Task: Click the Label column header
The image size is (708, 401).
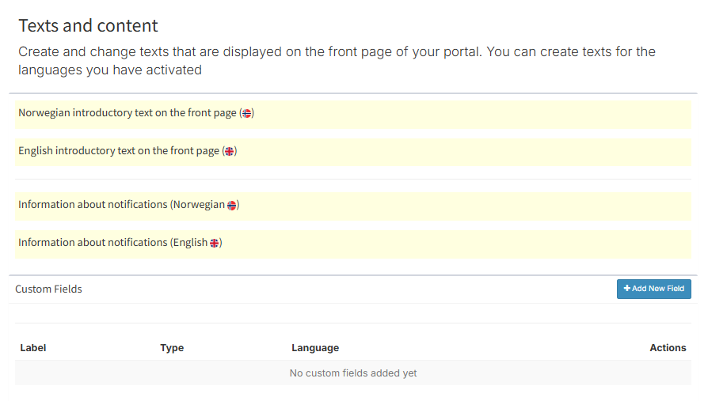Action: (33, 348)
